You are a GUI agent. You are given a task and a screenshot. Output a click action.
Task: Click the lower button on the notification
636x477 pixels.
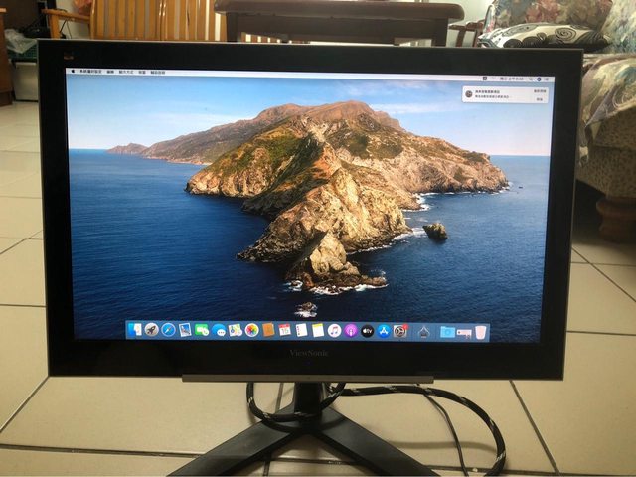tap(539, 99)
